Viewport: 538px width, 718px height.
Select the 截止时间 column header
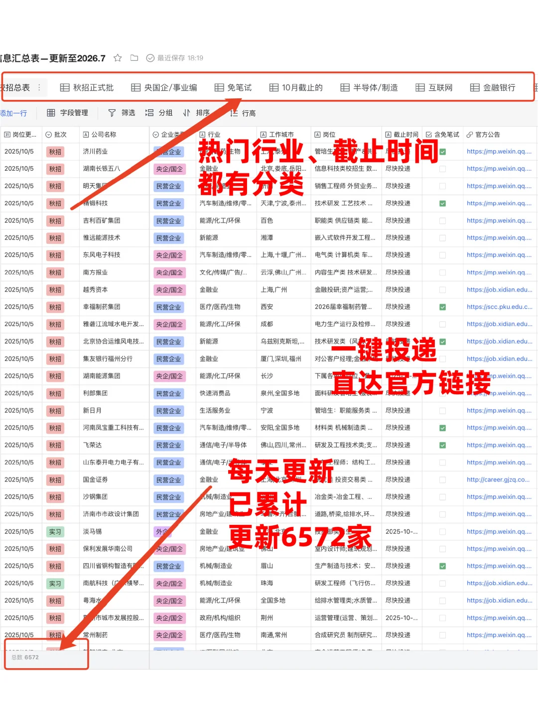[x=402, y=135]
